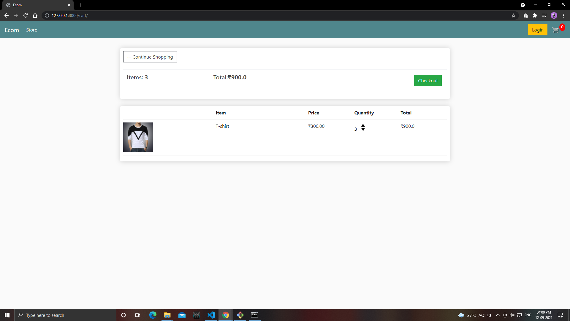Screen dimensions: 570x321
Task: Decrease T-shirt quantity with down arrow
Action: (x=363, y=130)
